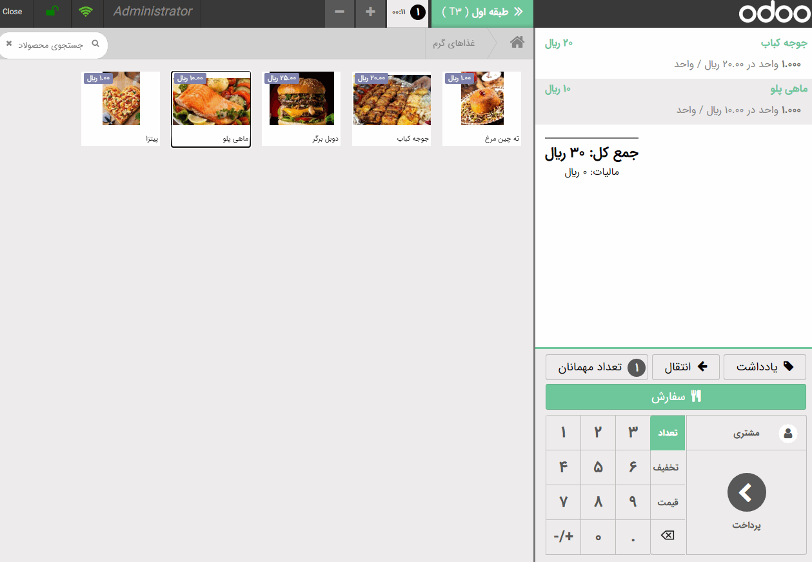
Task: Select order tab number 1
Action: click(x=409, y=13)
